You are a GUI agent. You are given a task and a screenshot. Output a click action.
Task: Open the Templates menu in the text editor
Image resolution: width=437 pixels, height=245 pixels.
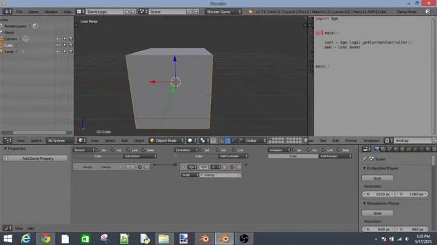pyautogui.click(x=371, y=141)
